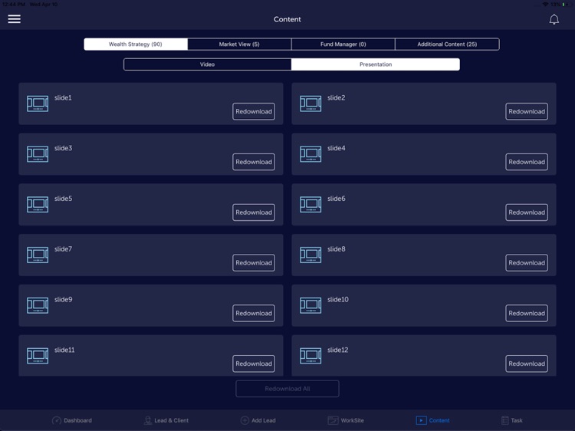The height and width of the screenshot is (431, 575).
Task: Tap Redownload on slide8 card
Action: coord(527,262)
